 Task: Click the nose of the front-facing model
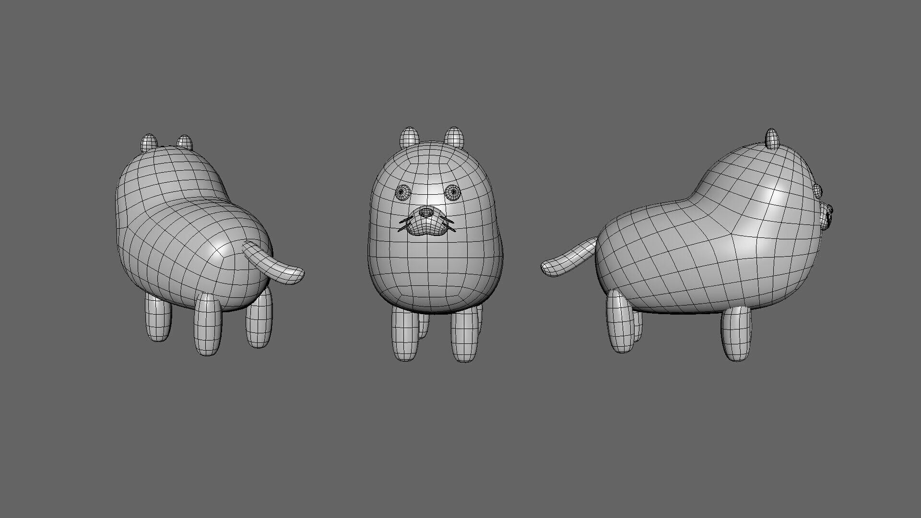tap(425, 212)
